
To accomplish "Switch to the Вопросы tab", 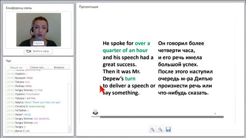I will 59,67.
